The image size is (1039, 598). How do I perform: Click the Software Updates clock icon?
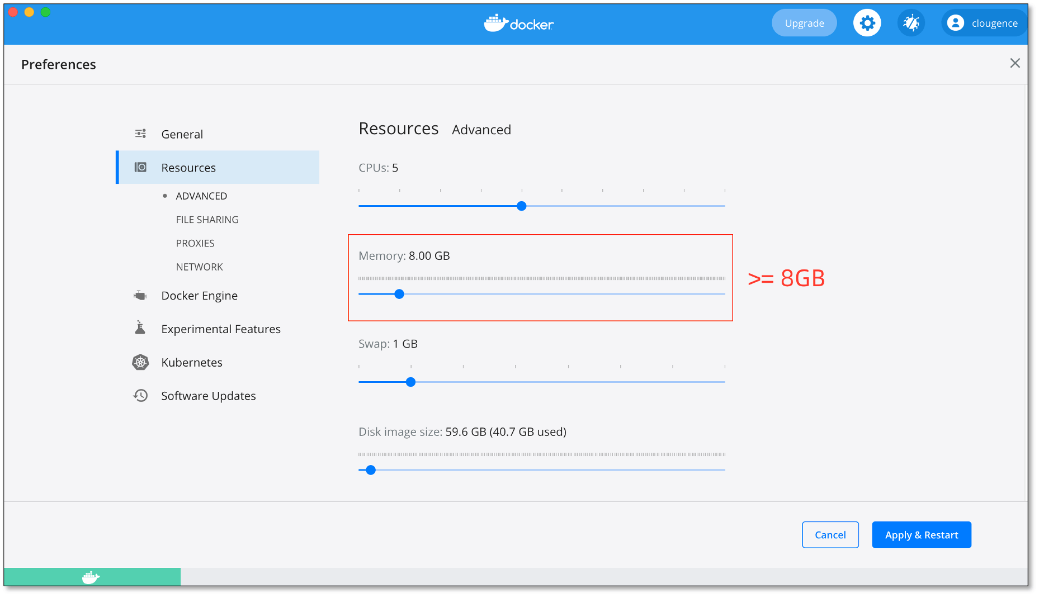[x=140, y=396]
